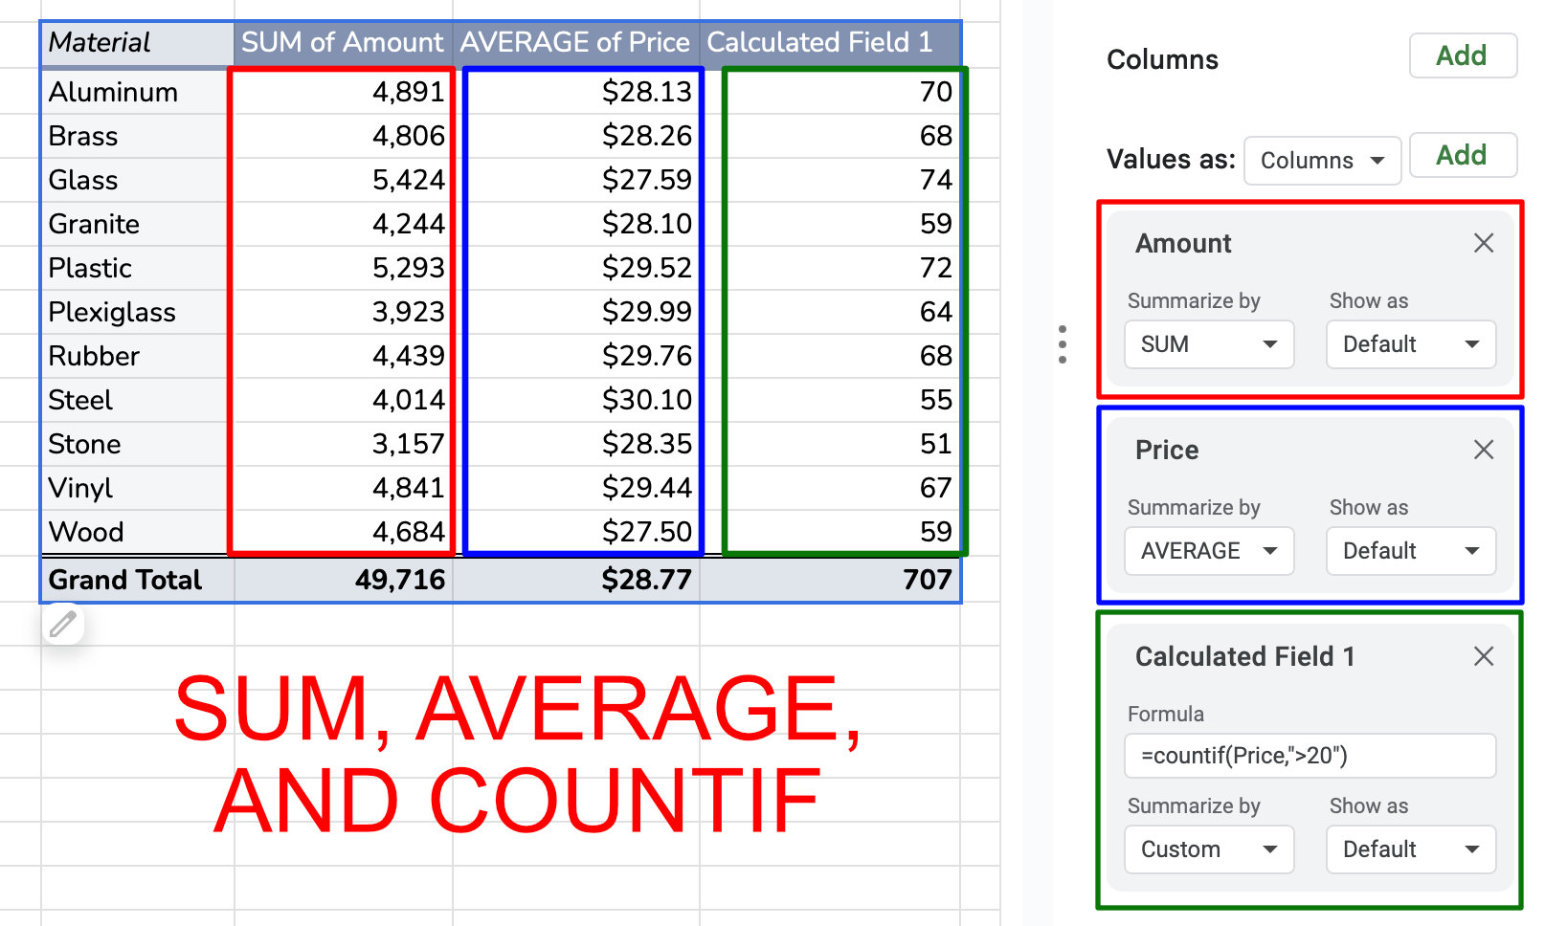
Task: Remove the Amount value with its X icon
Action: (x=1482, y=243)
